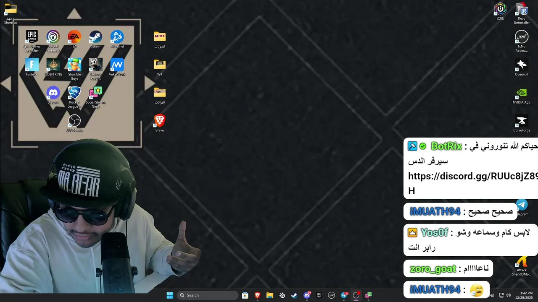Viewport: 538px width, 302px height.
Task: Select the zoro_goat username in chat
Action: click(x=433, y=269)
